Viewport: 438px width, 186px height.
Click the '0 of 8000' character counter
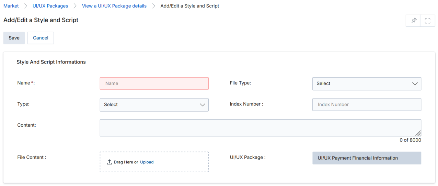point(410,140)
